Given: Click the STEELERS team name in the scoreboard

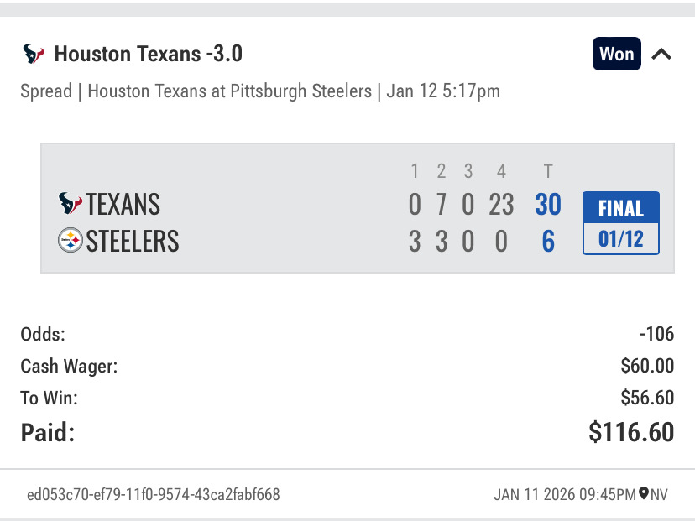Looking at the screenshot, I should pyautogui.click(x=133, y=242).
